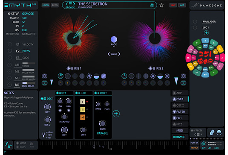Select the OSC 1 tab
The width and height of the screenshot is (228, 155).
tap(180, 99)
